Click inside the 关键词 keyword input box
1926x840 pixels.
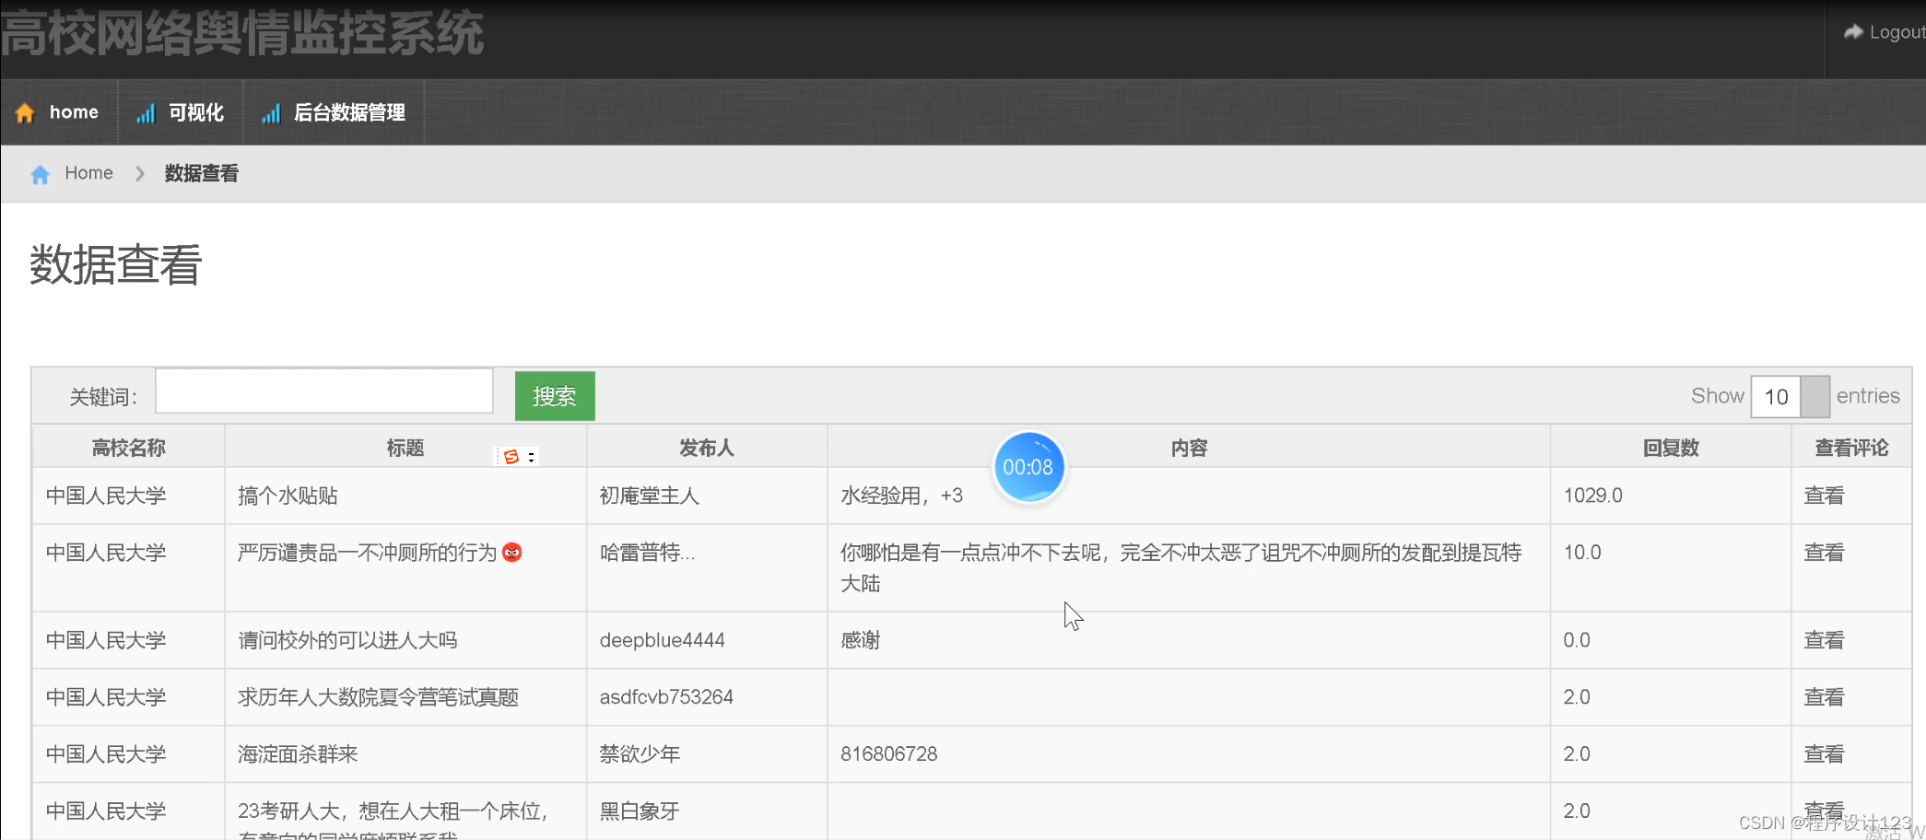pos(324,391)
